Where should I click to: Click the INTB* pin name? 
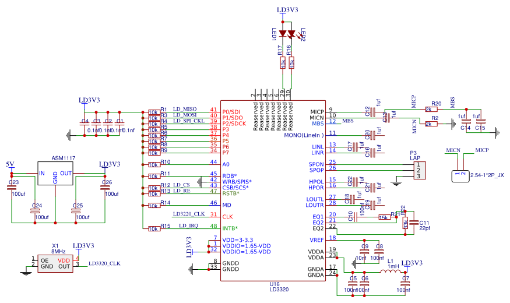pyautogui.click(x=230, y=228)
